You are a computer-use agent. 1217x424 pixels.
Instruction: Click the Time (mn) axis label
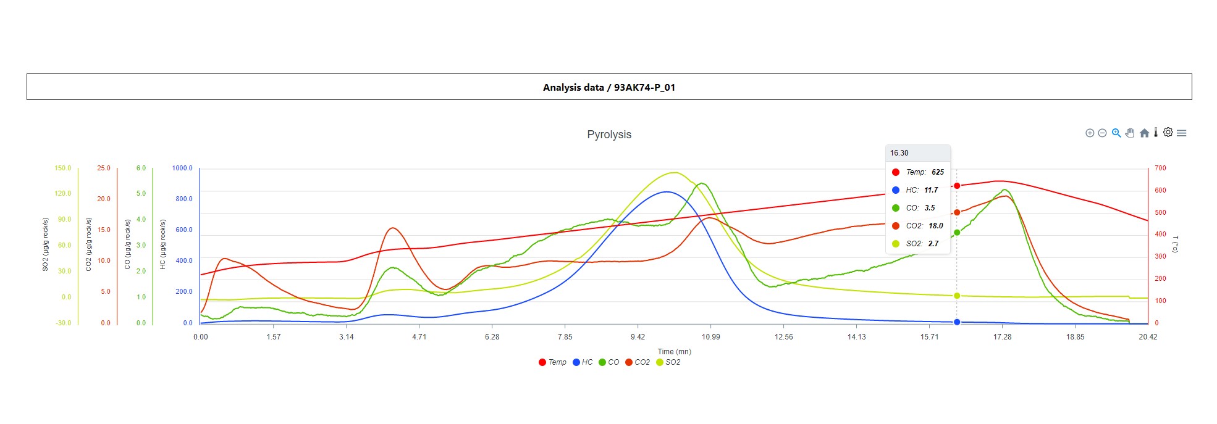pyautogui.click(x=674, y=352)
